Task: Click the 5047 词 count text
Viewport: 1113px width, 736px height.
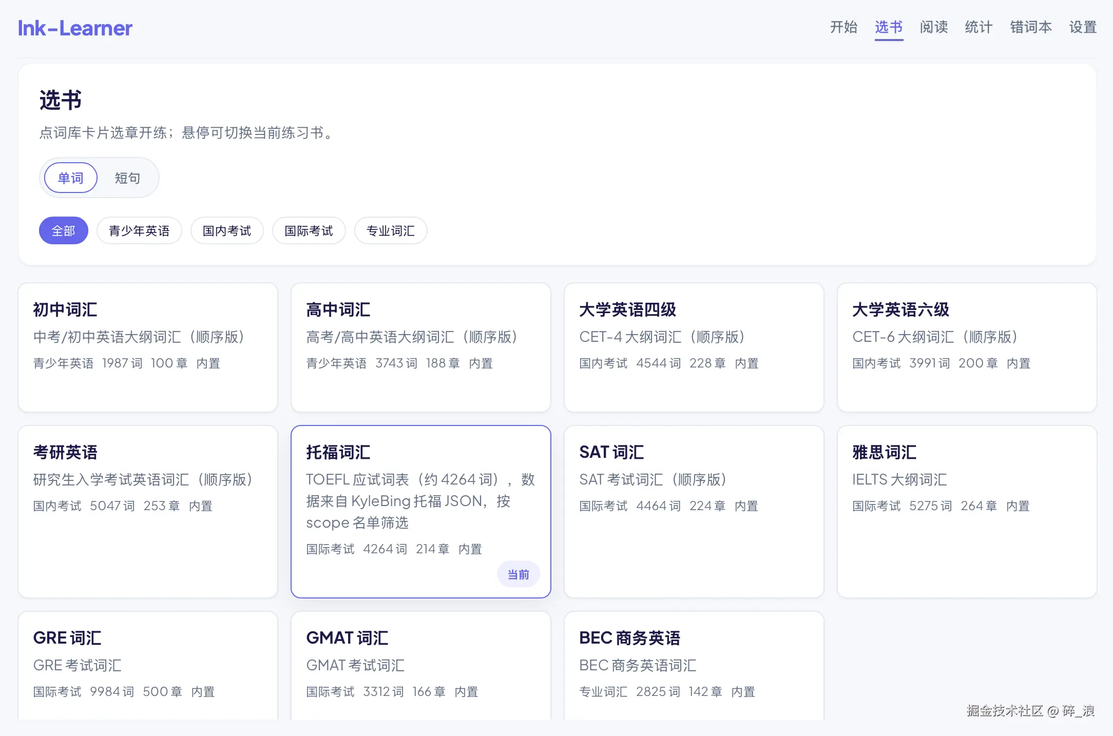Action: click(112, 506)
